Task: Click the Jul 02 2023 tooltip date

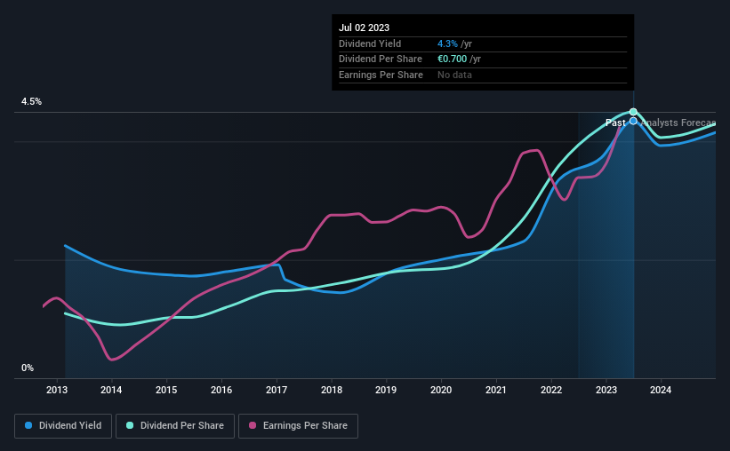Action: point(364,28)
